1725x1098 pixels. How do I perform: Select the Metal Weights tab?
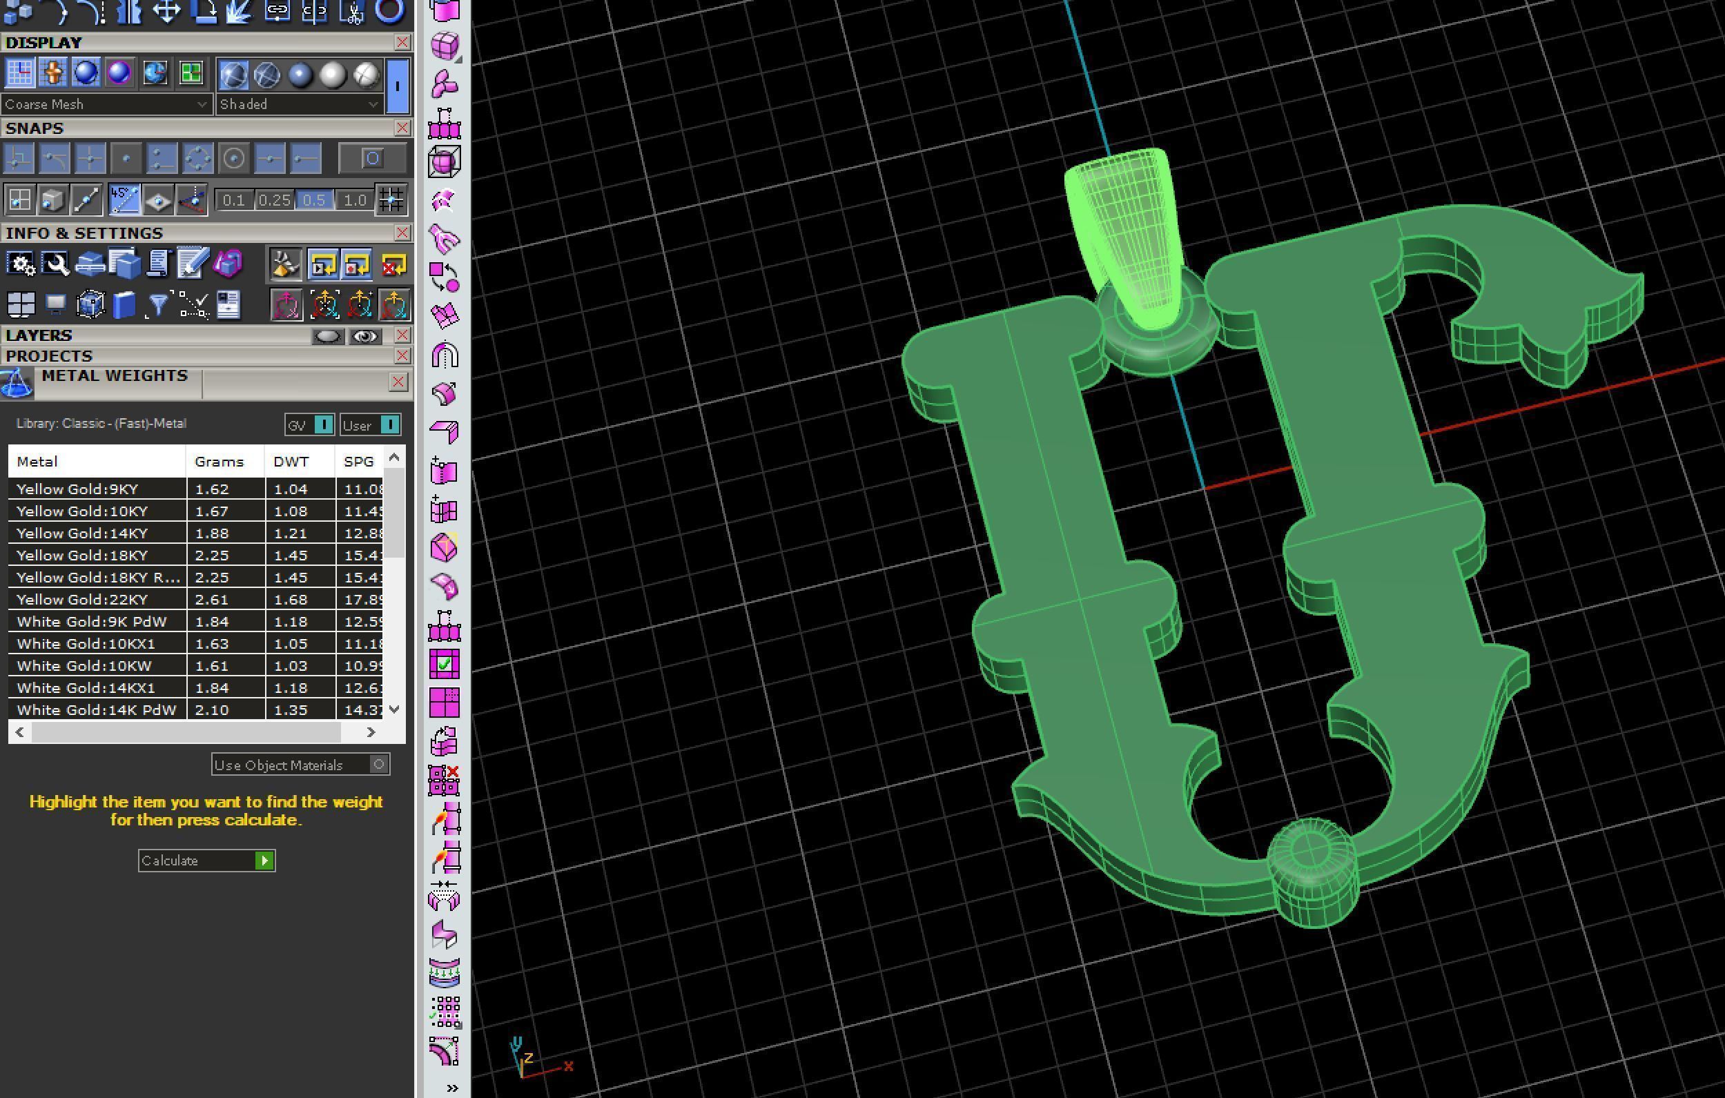[115, 376]
